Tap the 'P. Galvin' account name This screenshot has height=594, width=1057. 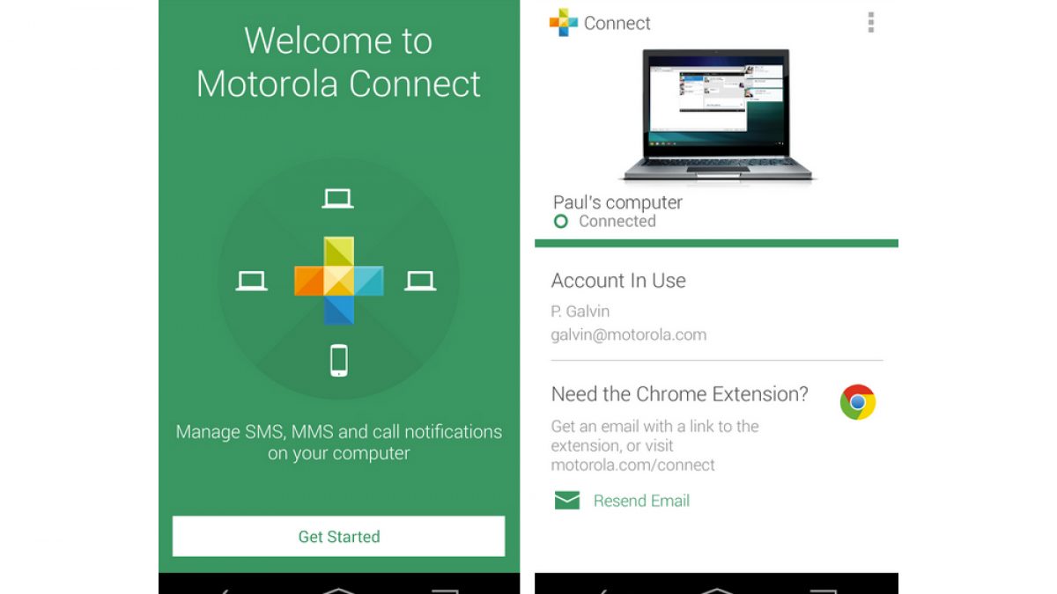click(x=580, y=312)
